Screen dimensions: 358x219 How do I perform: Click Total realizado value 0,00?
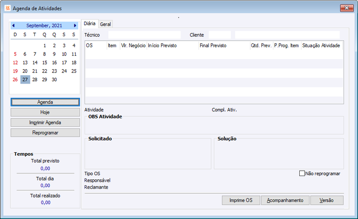(46, 203)
